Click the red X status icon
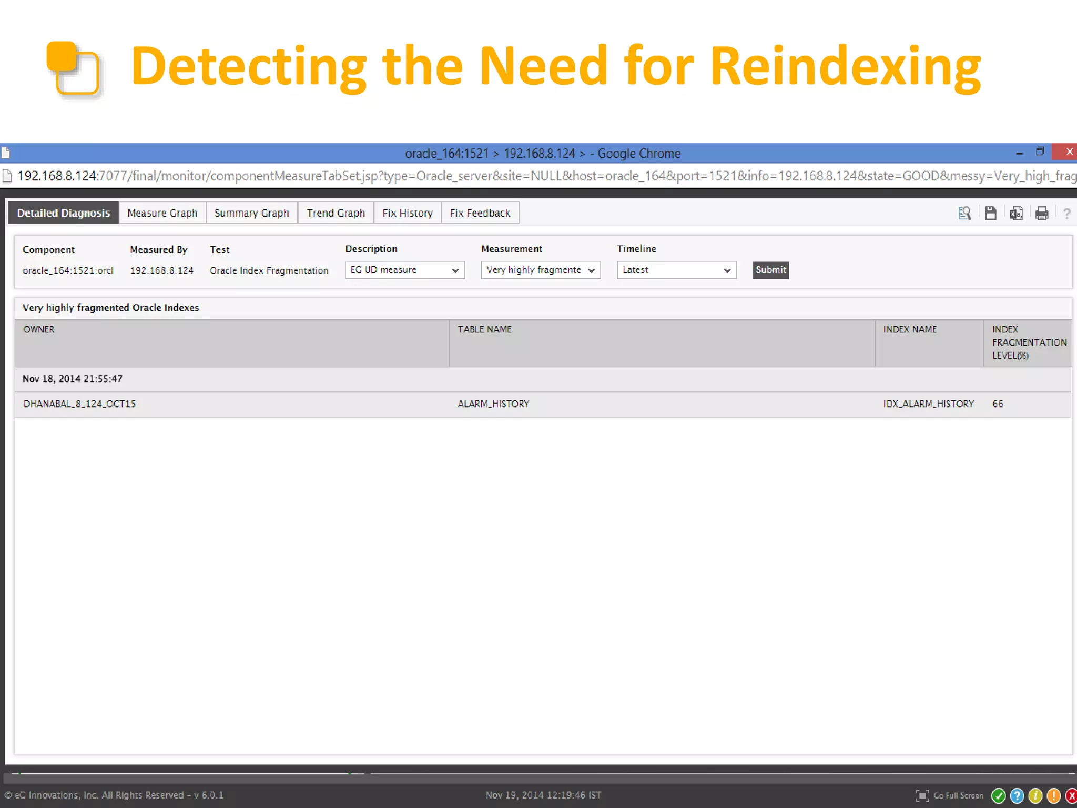 (1071, 796)
